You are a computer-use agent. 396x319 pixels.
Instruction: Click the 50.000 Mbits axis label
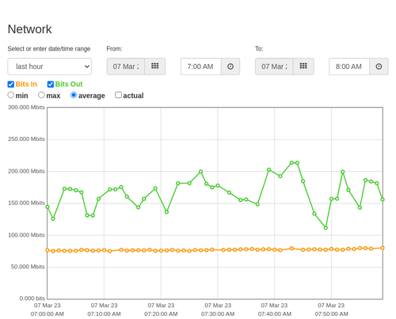coord(28,267)
